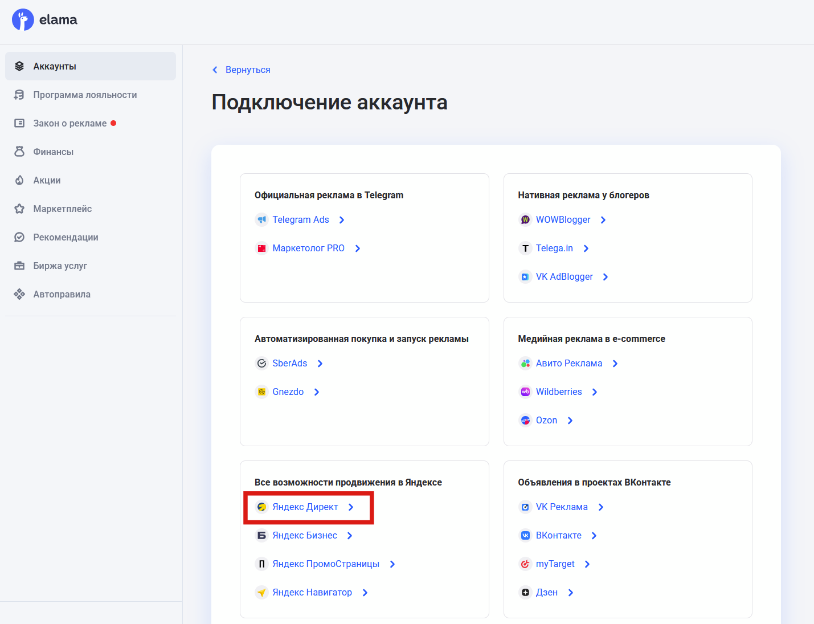Open the Автоправила sidebar section

pyautogui.click(x=62, y=294)
